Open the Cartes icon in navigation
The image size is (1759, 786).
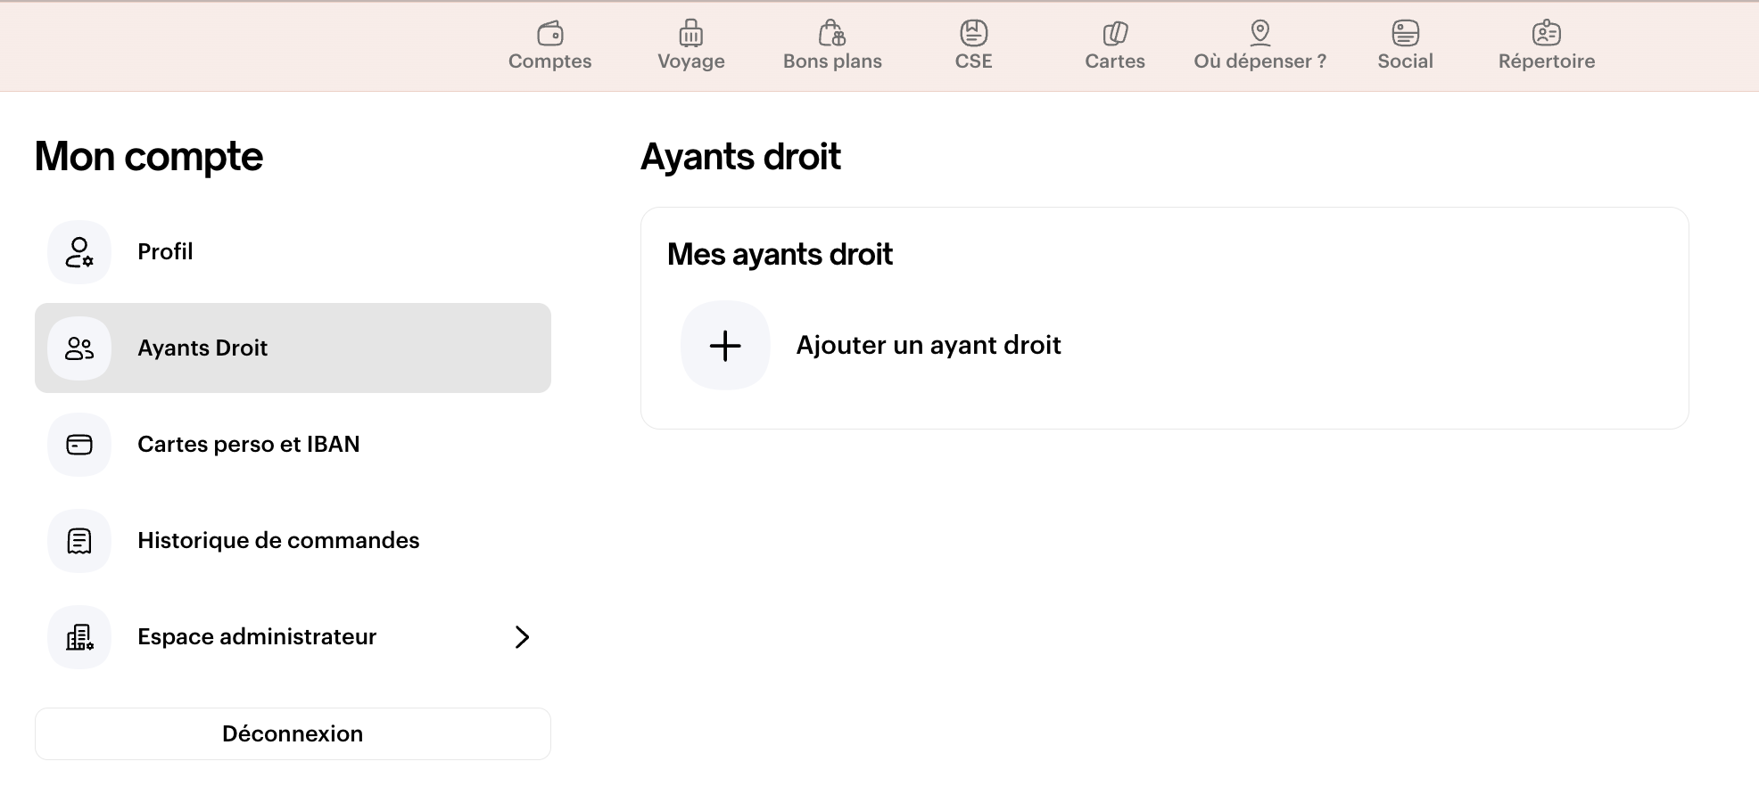(x=1115, y=34)
